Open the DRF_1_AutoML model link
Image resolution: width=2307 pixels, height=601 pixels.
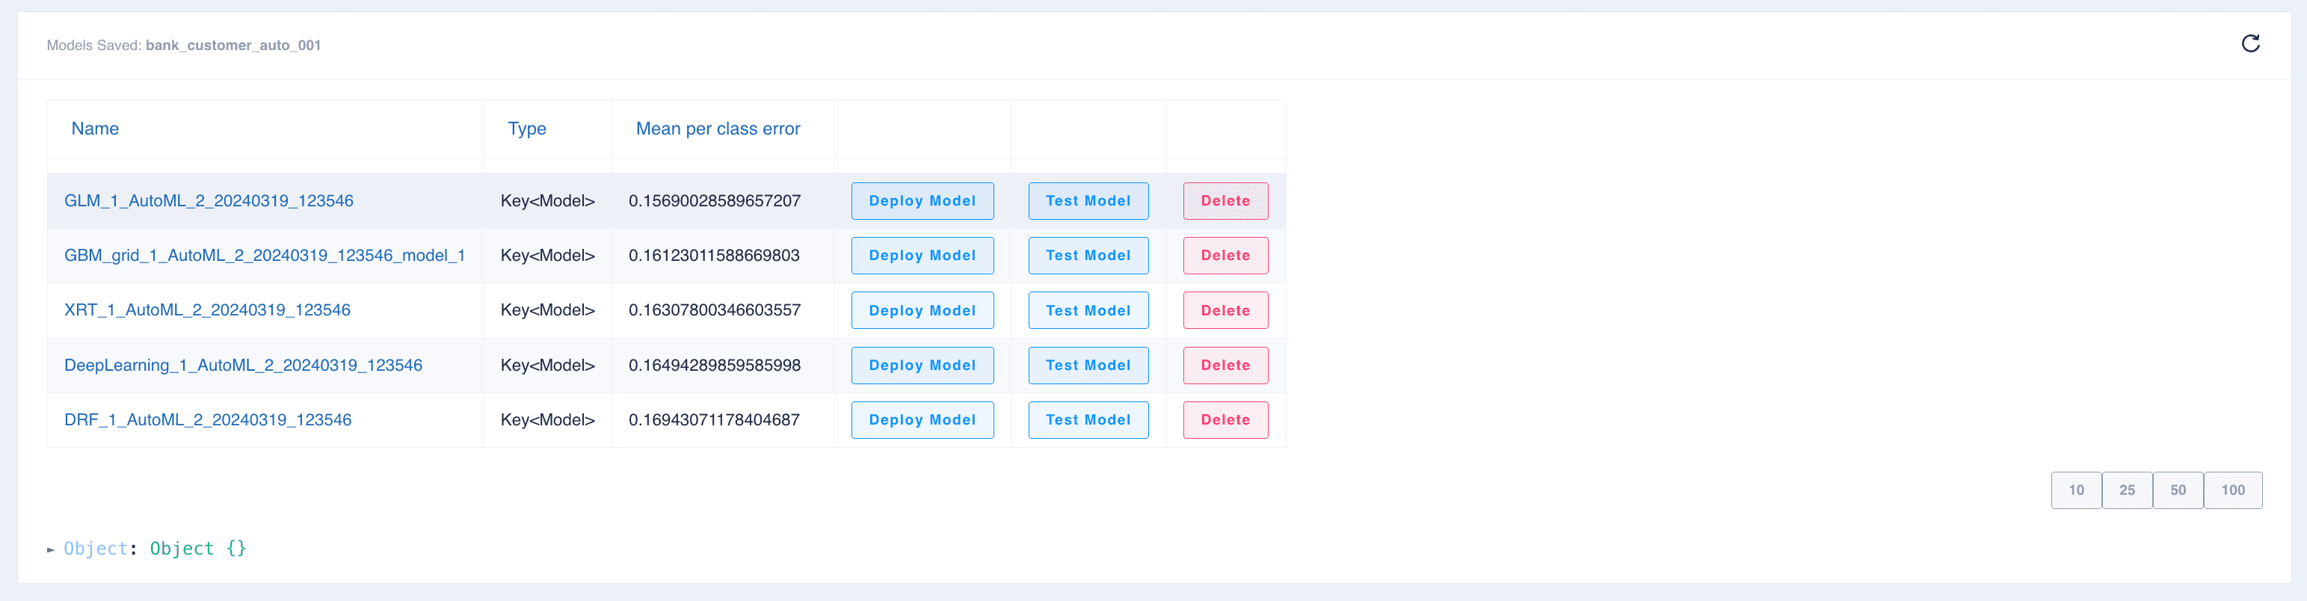click(208, 419)
